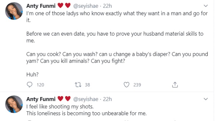Open the Anty Funmi name link on first tweet

click(x=41, y=6)
